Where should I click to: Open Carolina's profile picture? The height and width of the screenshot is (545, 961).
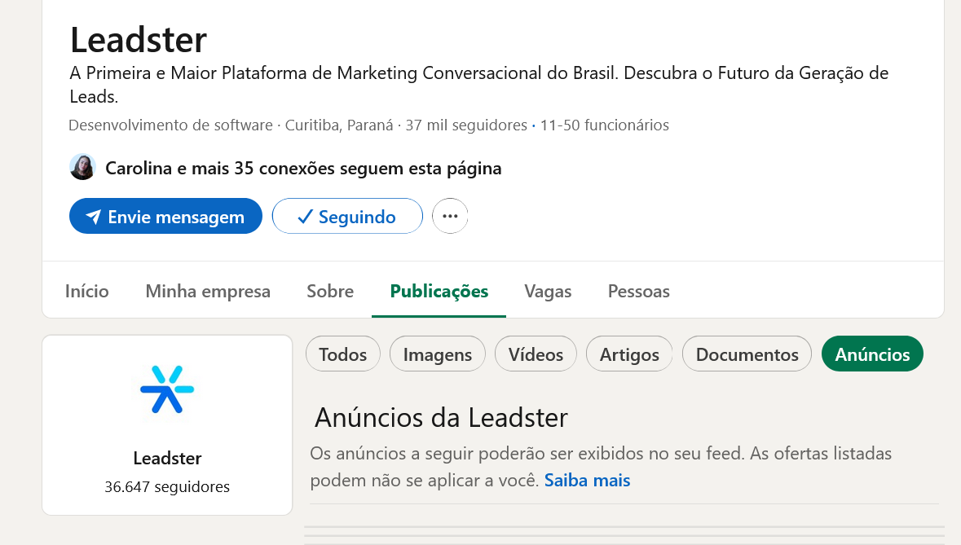[x=82, y=167]
